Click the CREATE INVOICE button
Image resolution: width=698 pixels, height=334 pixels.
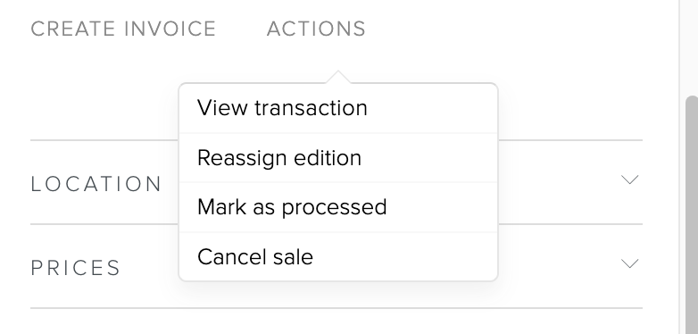click(123, 29)
